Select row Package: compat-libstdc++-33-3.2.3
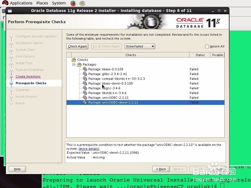The width and height of the screenshot is (251, 188). tap(145, 79)
